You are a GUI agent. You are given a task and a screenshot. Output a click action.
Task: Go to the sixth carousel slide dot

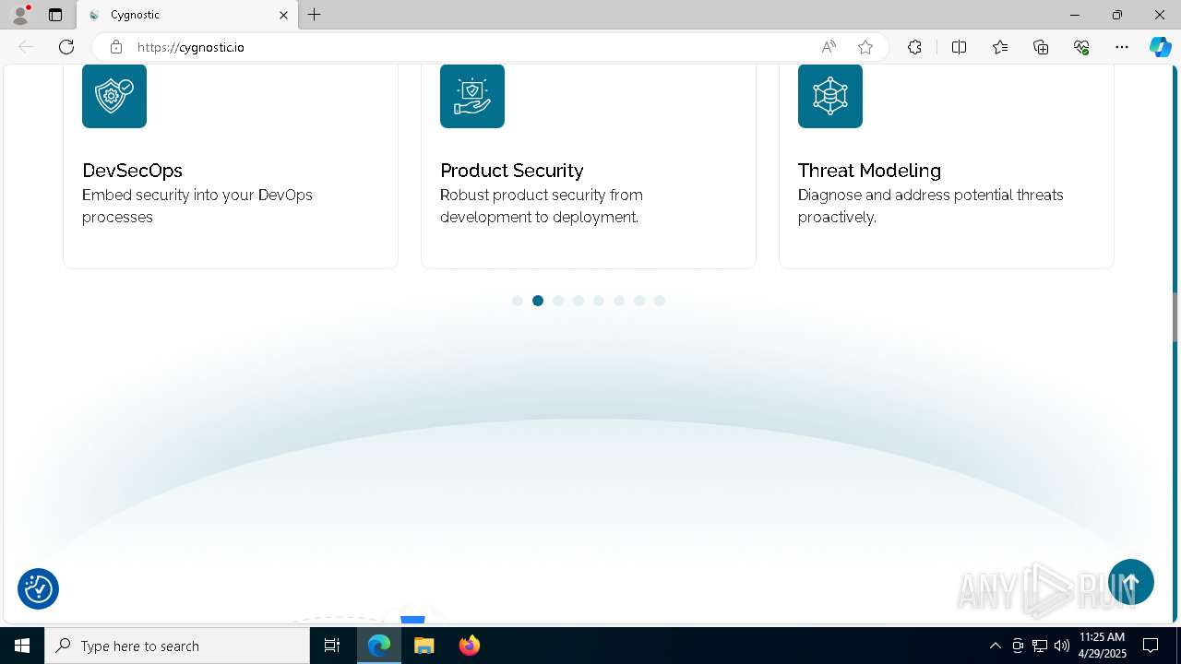click(619, 301)
